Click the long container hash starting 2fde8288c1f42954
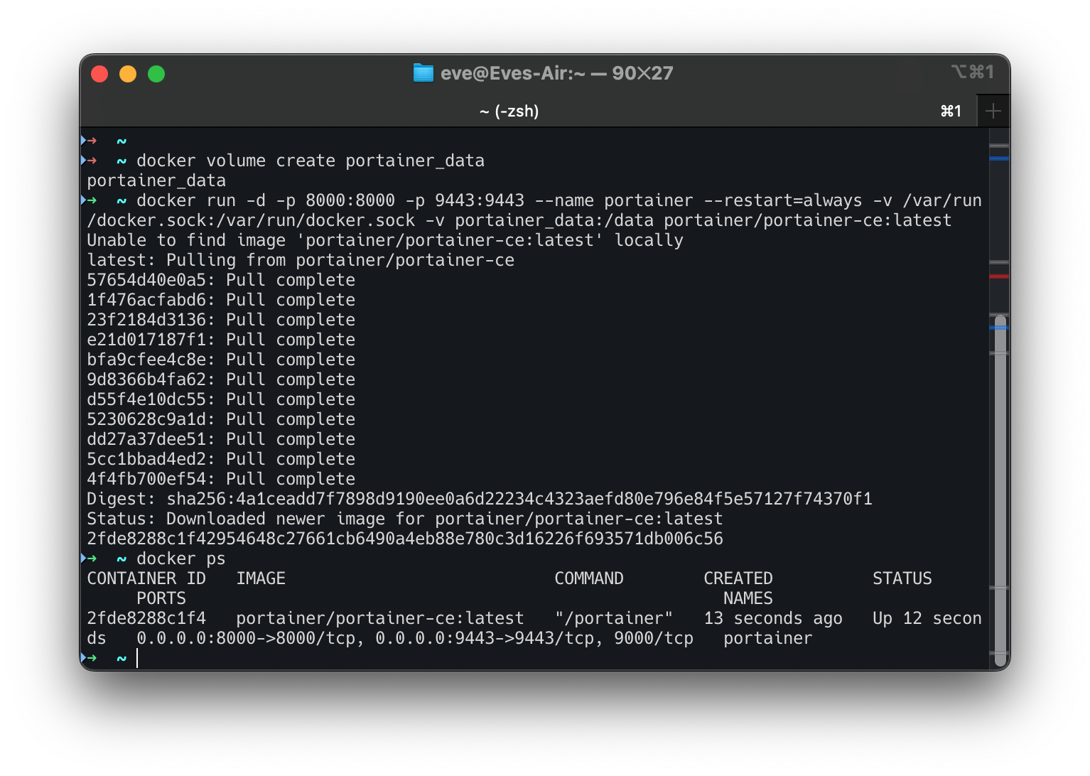 (x=405, y=539)
